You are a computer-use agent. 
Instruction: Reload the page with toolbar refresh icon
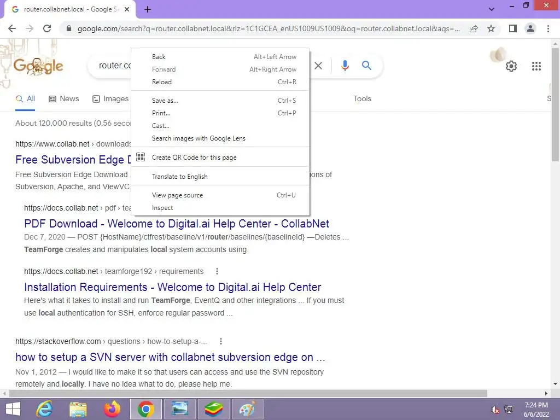point(47,28)
